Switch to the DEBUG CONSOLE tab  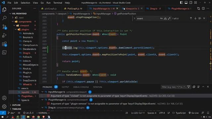coord(81,87)
